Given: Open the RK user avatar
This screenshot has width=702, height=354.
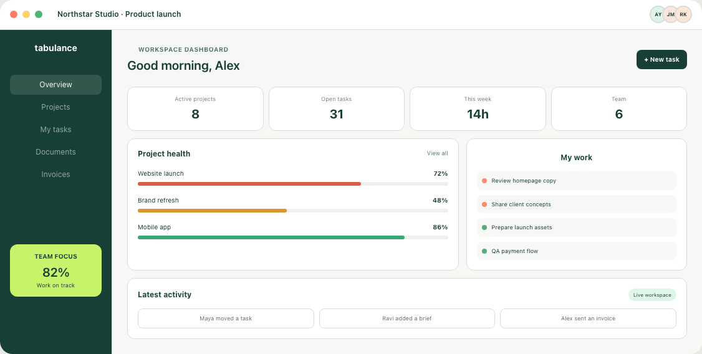Looking at the screenshot, I should [683, 14].
